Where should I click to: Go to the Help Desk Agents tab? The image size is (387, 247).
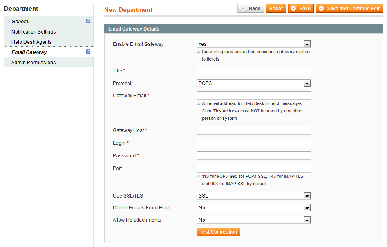coord(31,42)
